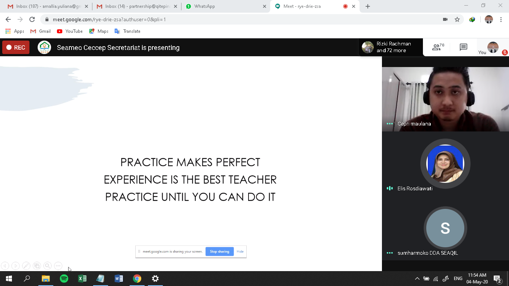Viewport: 509px width, 286px height.
Task: Click Cepri maulana's video tile
Action: 445,99
